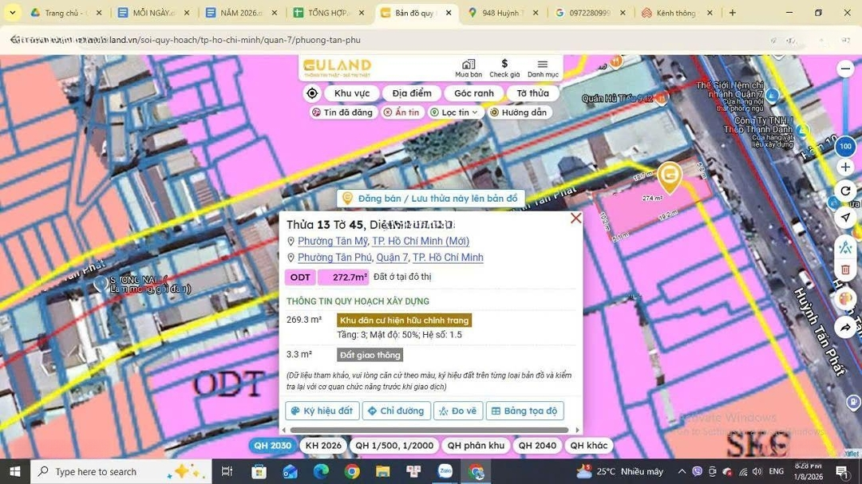Image resolution: width=862 pixels, height=484 pixels.
Task: Click the Bảng tọa độ button
Action: 524,411
